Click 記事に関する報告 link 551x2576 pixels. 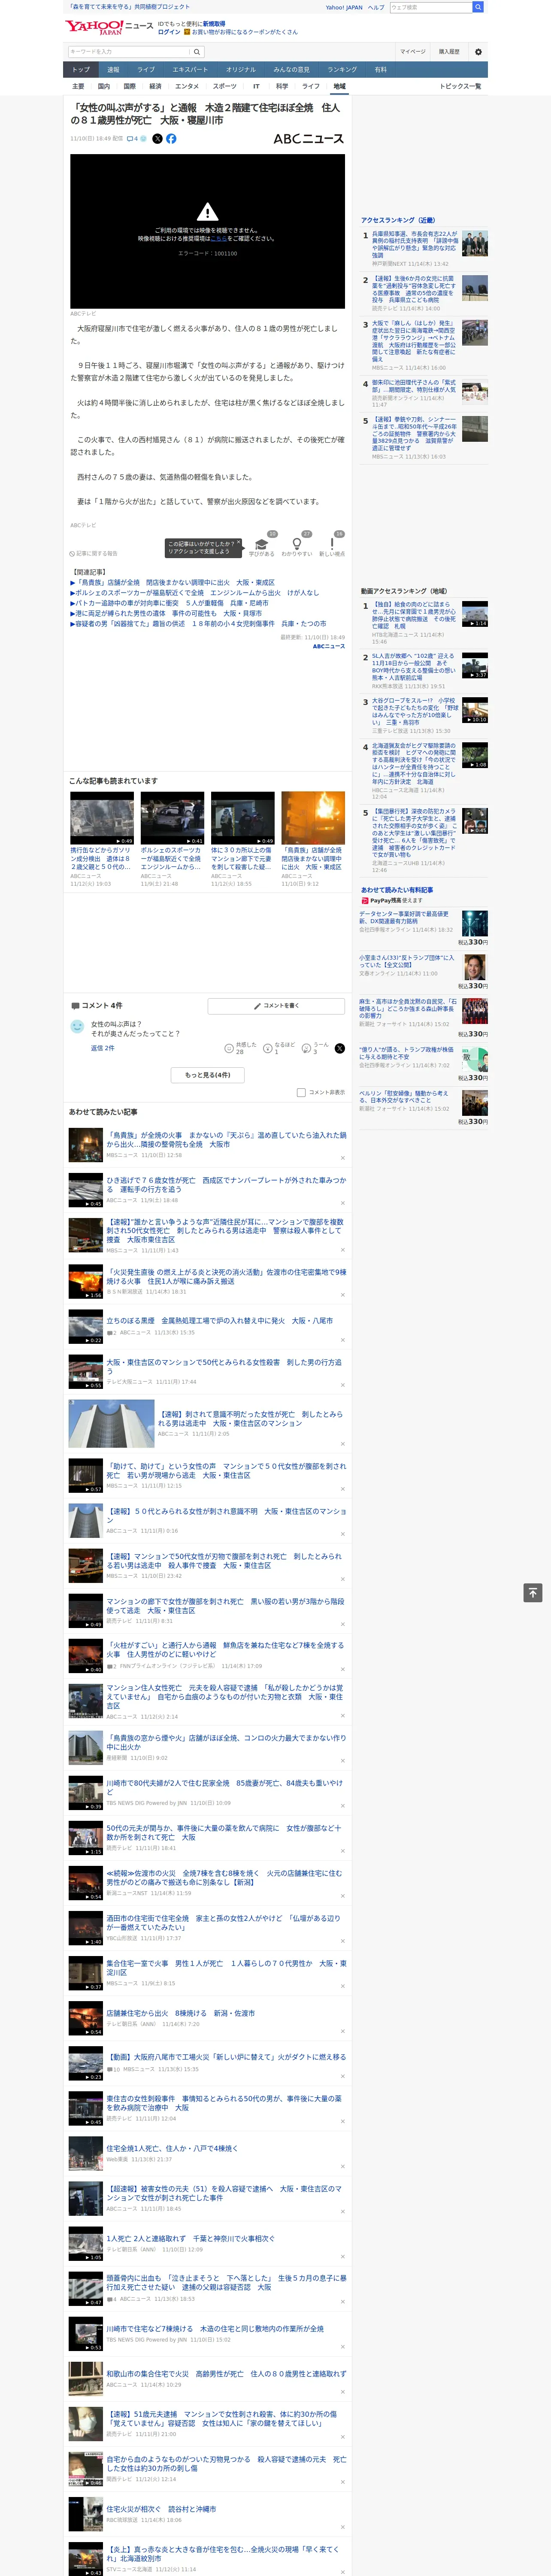pos(95,553)
